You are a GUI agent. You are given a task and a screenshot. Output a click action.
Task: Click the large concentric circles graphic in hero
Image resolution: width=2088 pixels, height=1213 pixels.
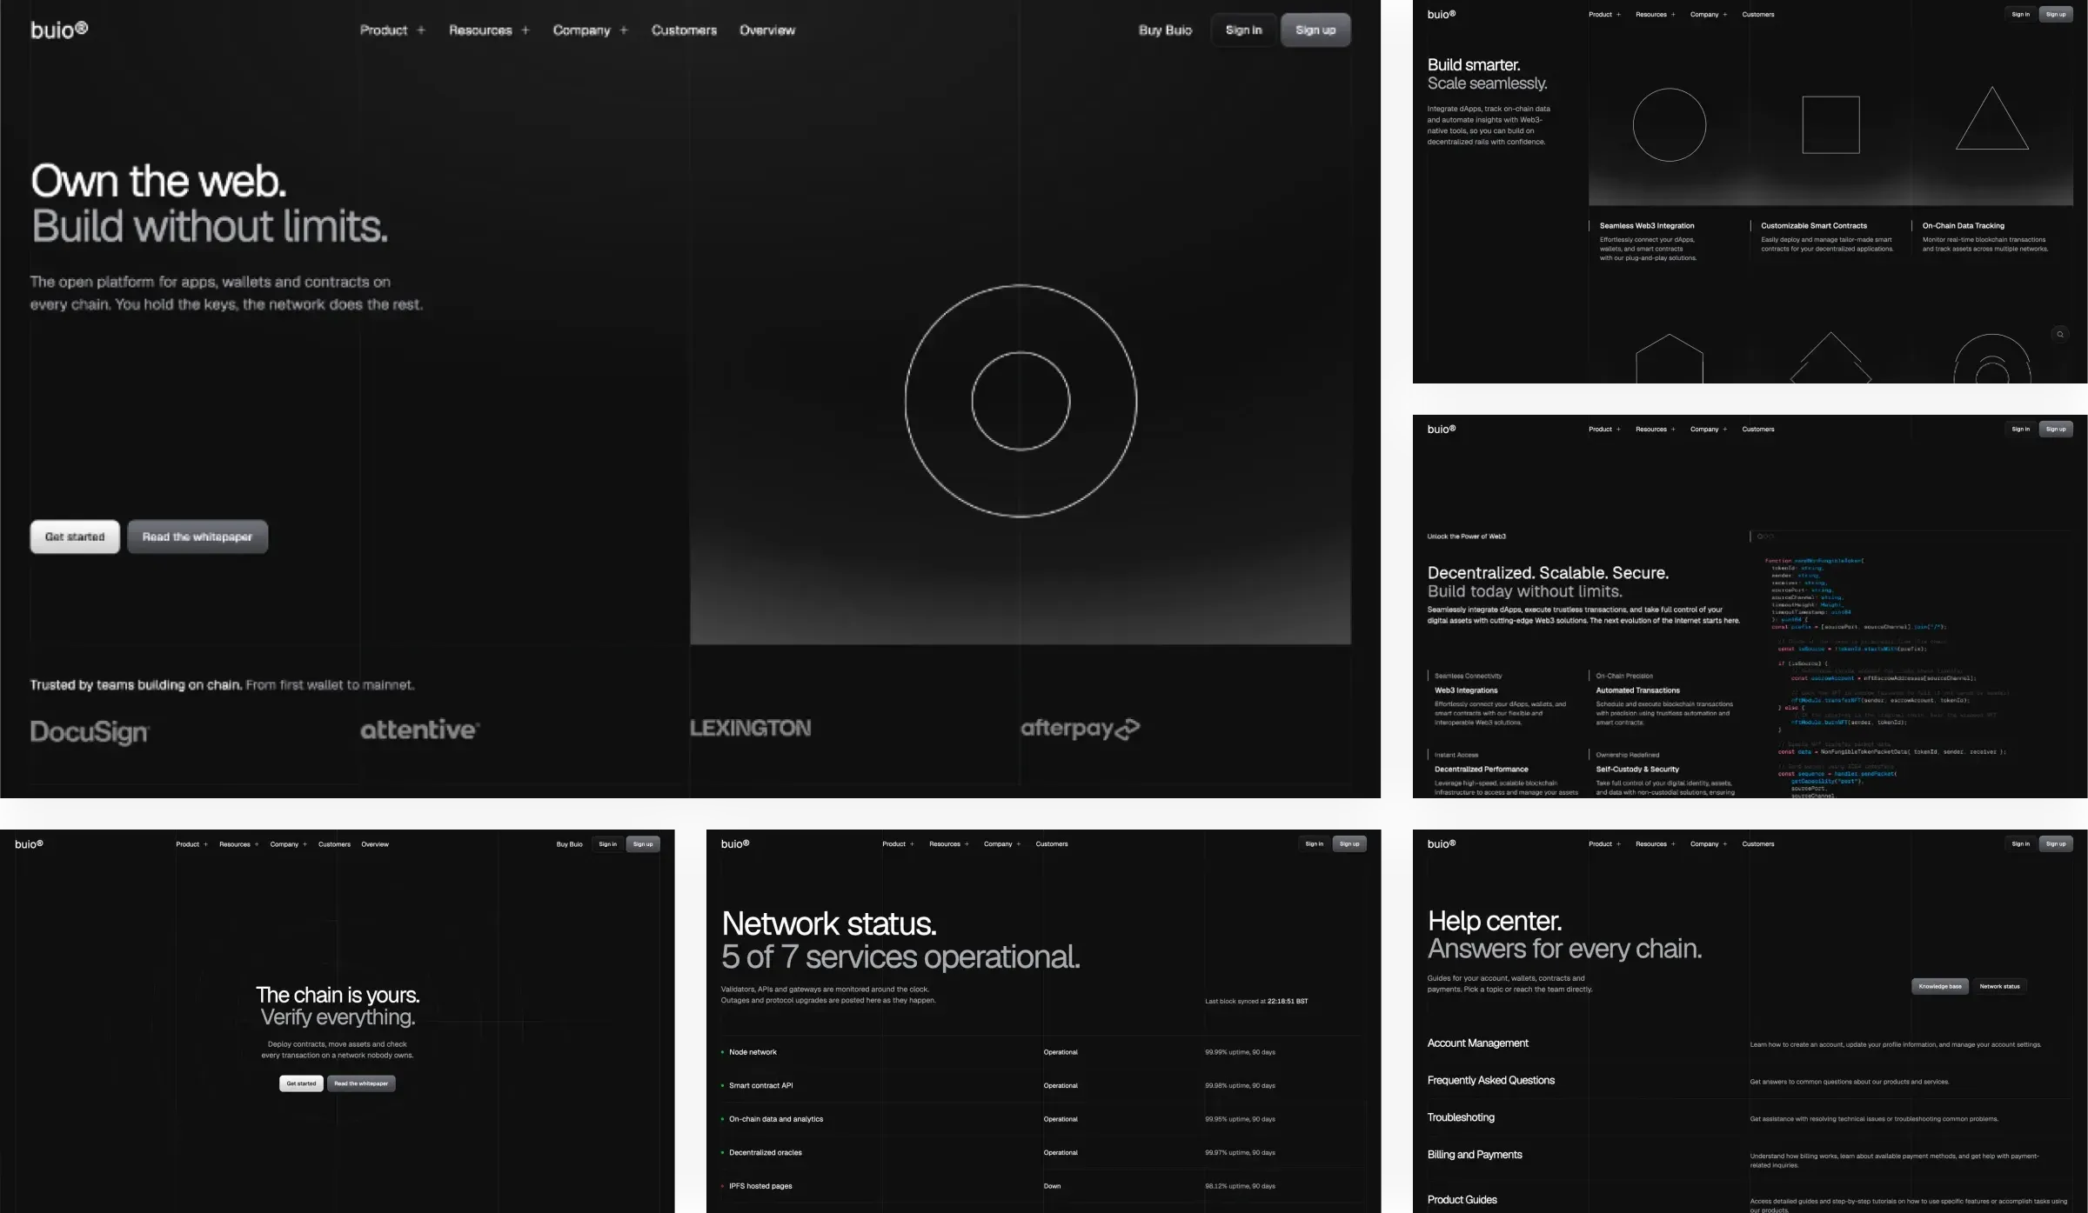(1021, 401)
